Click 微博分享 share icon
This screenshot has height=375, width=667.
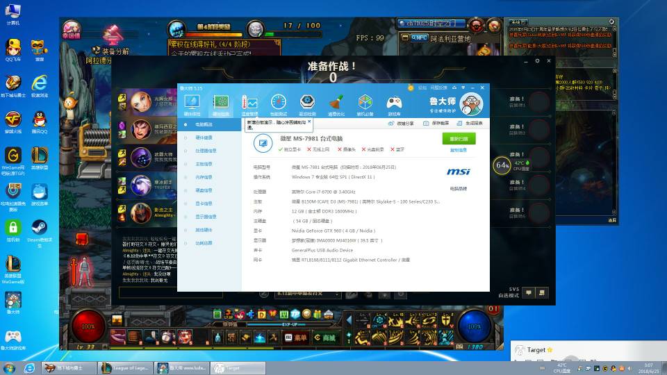coord(400,124)
